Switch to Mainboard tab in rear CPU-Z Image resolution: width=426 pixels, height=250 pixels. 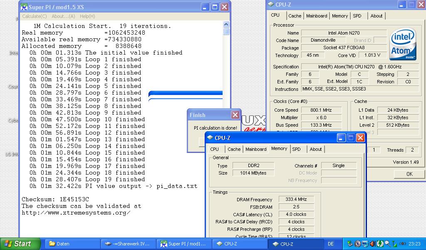point(317,16)
